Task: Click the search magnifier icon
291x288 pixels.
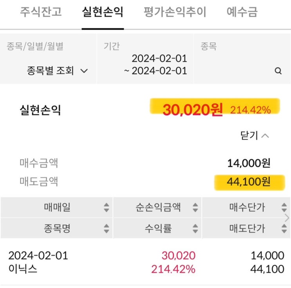Action: coord(278,71)
